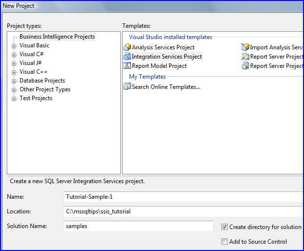Select the Integration Services Project icon
This screenshot has height=251, width=304.
pos(127,56)
